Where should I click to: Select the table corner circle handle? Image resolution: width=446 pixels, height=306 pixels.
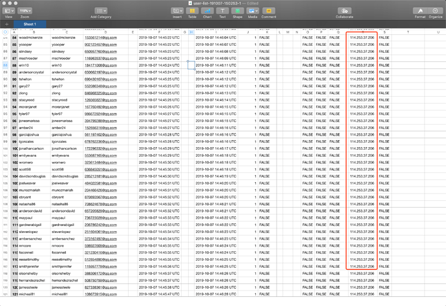(5, 32)
